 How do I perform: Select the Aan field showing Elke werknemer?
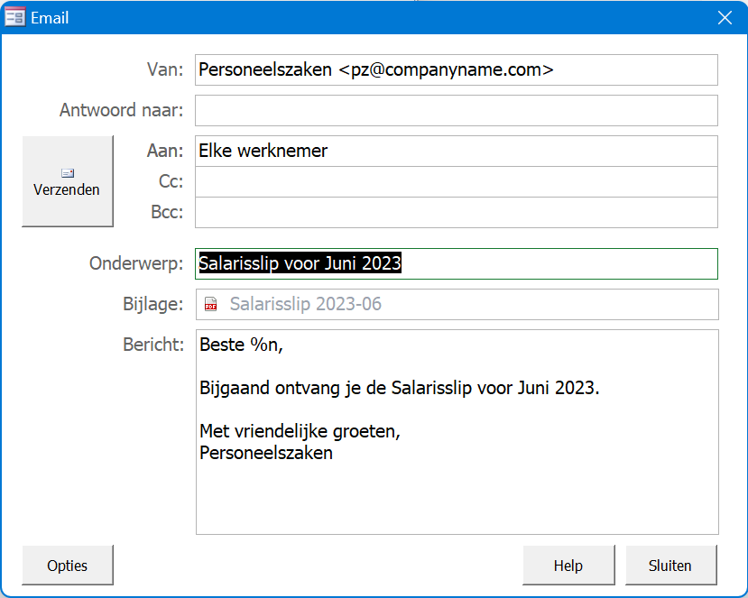[456, 151]
